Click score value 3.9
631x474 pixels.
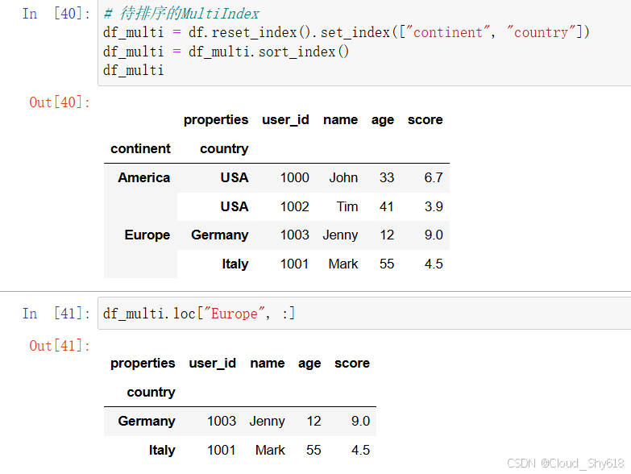[434, 206]
